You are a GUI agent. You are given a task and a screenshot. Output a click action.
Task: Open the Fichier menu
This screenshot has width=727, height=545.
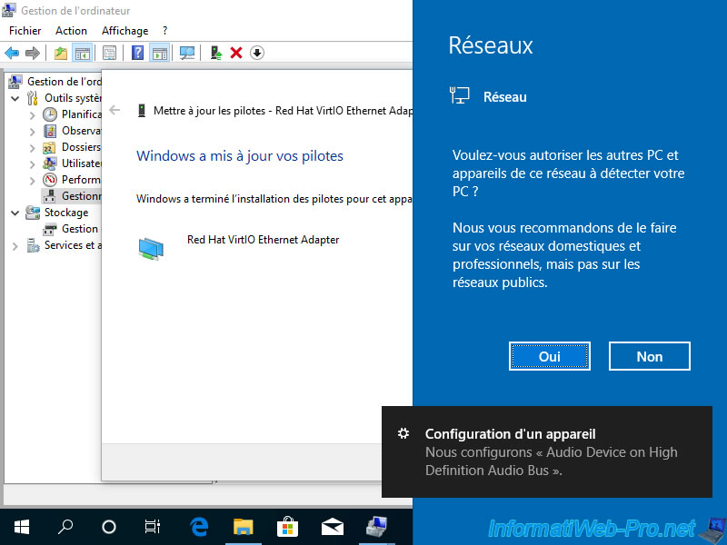pos(25,31)
